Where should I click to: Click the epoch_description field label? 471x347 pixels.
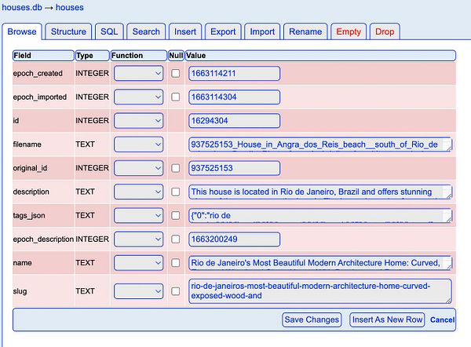point(43,239)
